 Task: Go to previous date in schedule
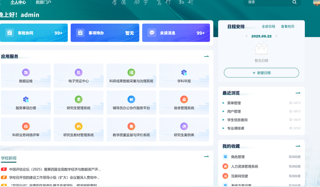click(x=246, y=36)
